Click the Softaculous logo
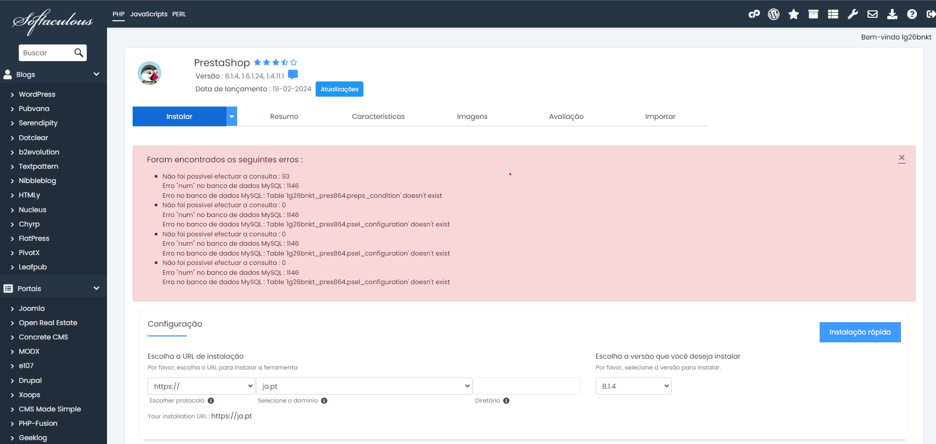 (x=53, y=21)
